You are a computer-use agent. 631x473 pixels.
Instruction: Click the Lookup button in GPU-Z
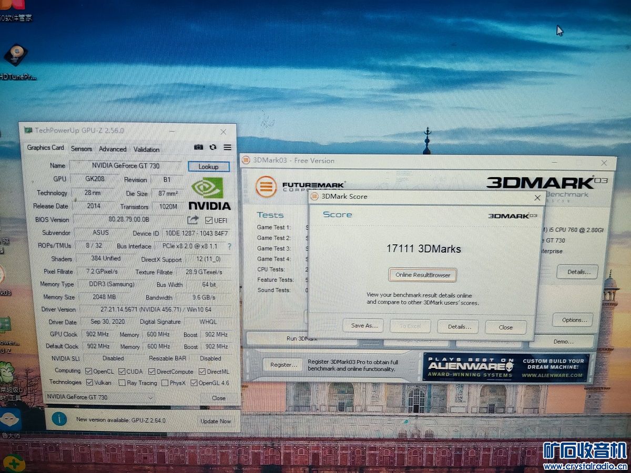(x=208, y=167)
